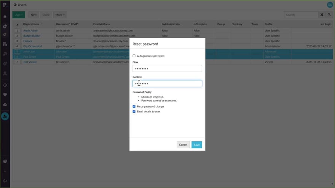Click Viewer profile cell
The height and width of the screenshot is (188, 335).
[x=269, y=62]
